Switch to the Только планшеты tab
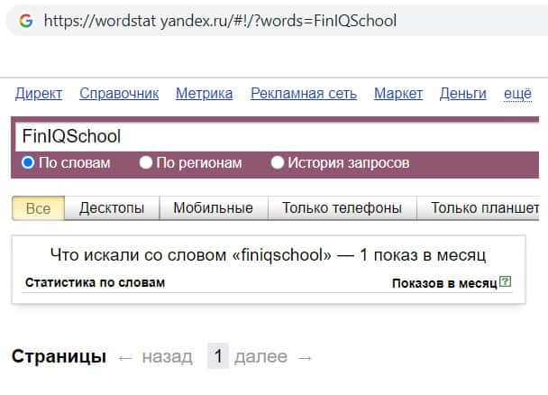 pos(478,208)
